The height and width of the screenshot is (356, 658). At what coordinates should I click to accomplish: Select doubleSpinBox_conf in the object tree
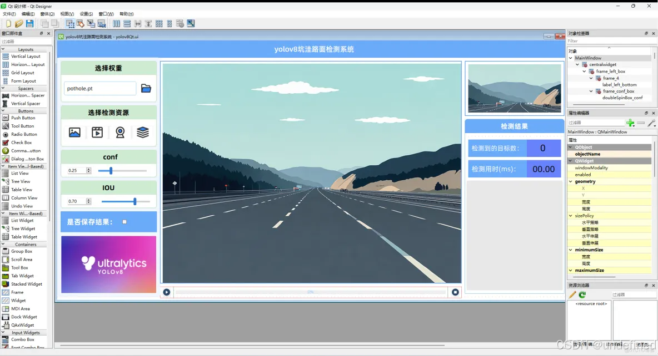pos(622,98)
